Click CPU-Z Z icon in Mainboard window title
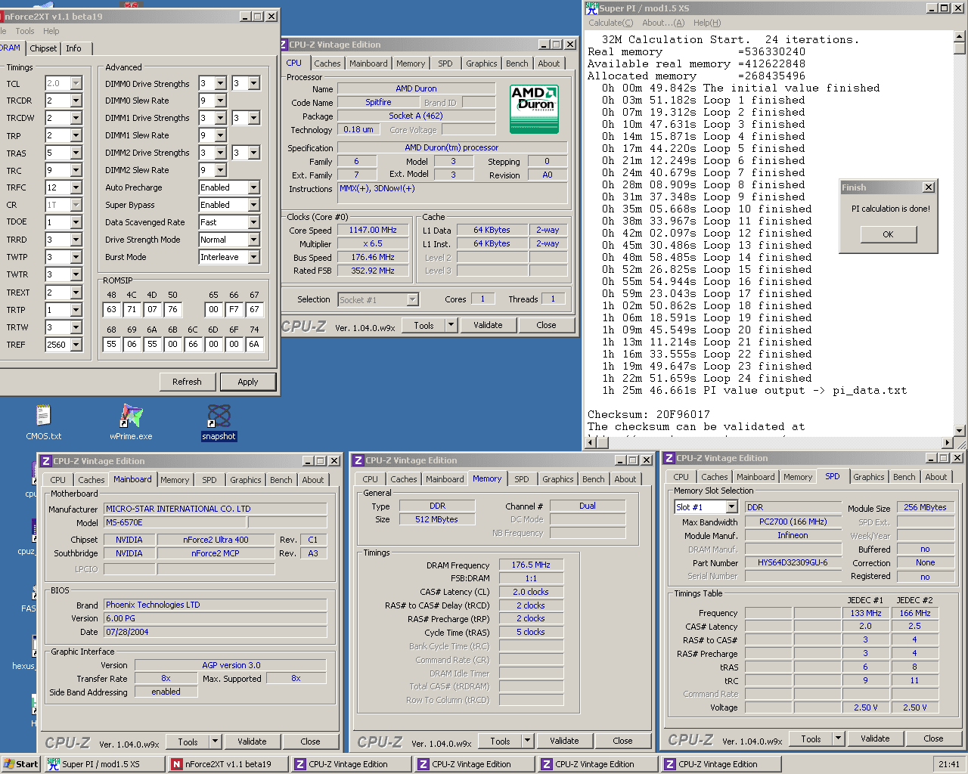 coord(45,461)
